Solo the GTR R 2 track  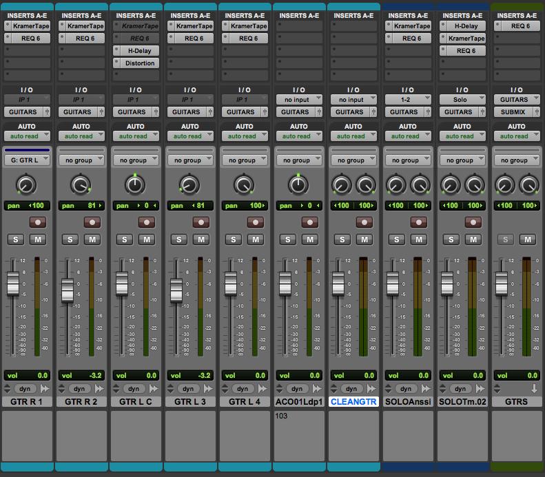pyautogui.click(x=70, y=240)
